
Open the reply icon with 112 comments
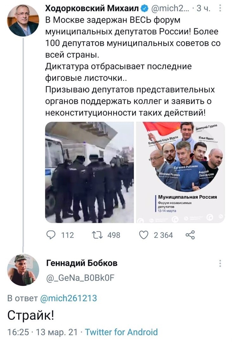point(51,235)
